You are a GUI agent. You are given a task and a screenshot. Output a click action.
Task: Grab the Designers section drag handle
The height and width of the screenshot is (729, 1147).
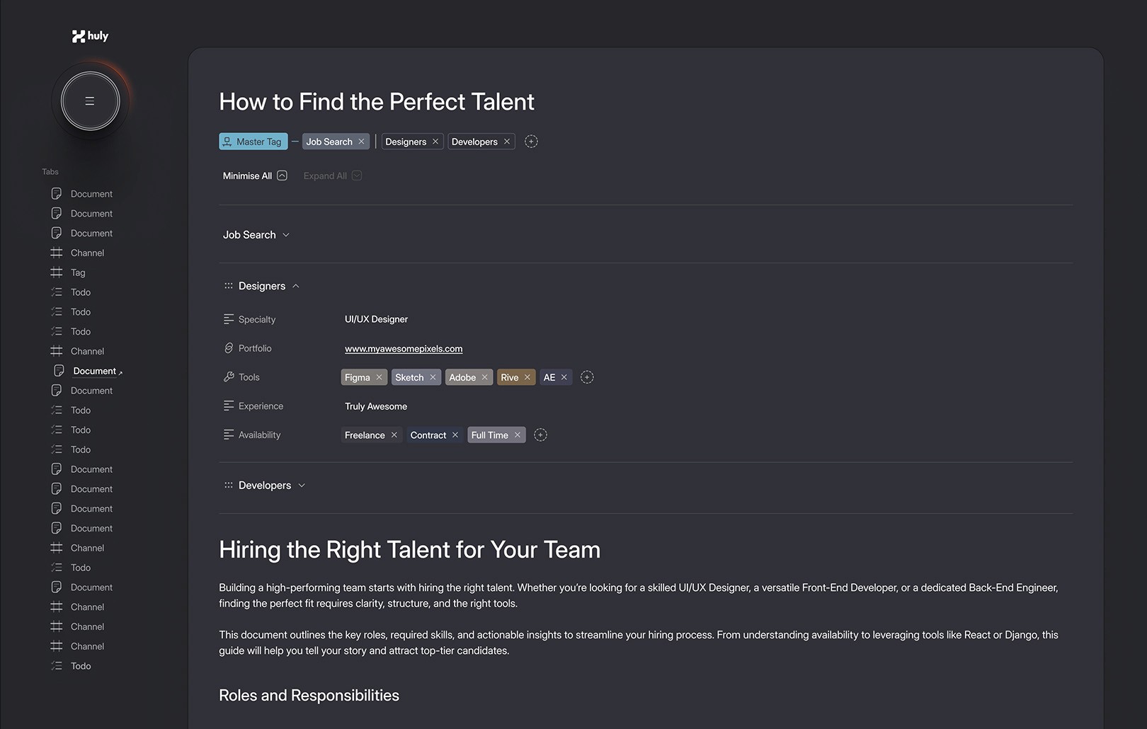228,286
